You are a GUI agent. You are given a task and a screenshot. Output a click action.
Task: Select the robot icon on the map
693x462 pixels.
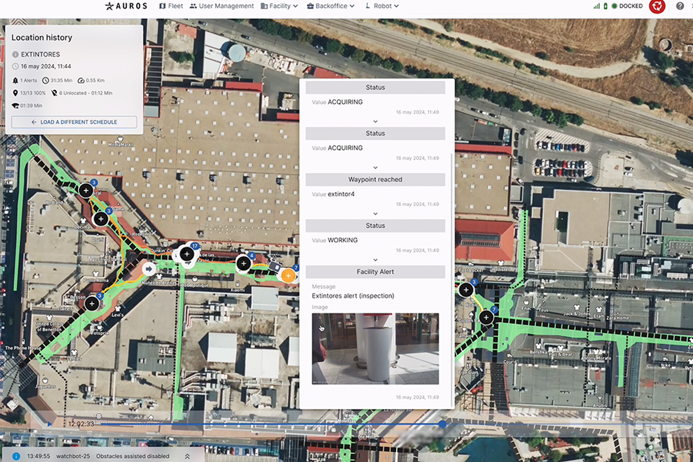[274, 267]
